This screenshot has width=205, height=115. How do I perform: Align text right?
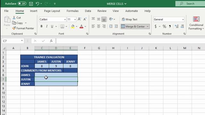104,26
